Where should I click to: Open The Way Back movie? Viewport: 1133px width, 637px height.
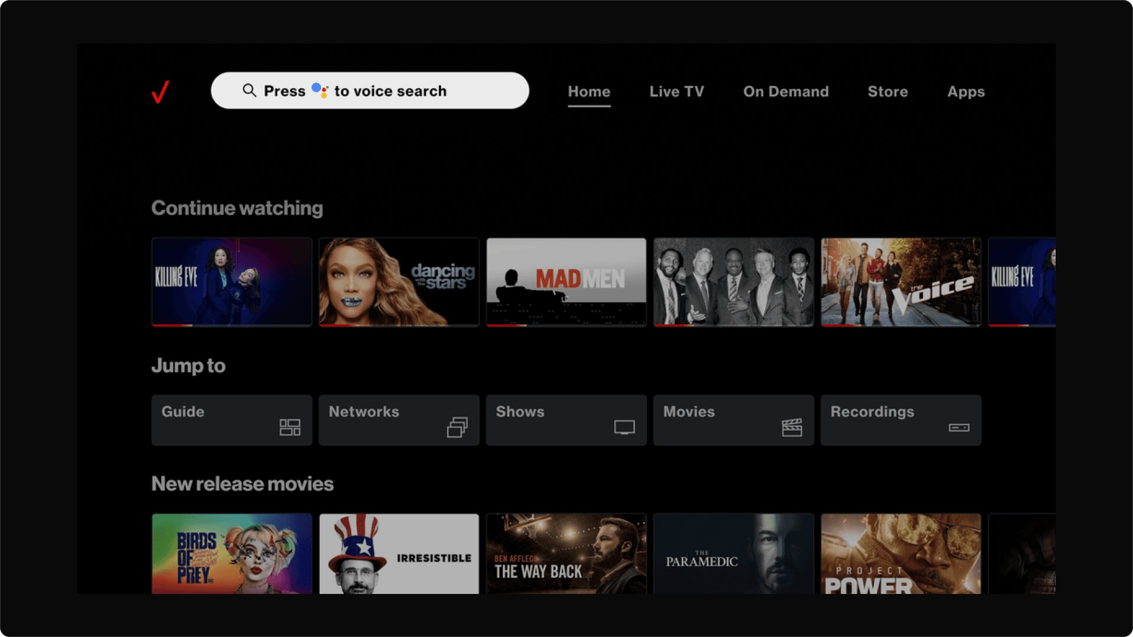566,554
